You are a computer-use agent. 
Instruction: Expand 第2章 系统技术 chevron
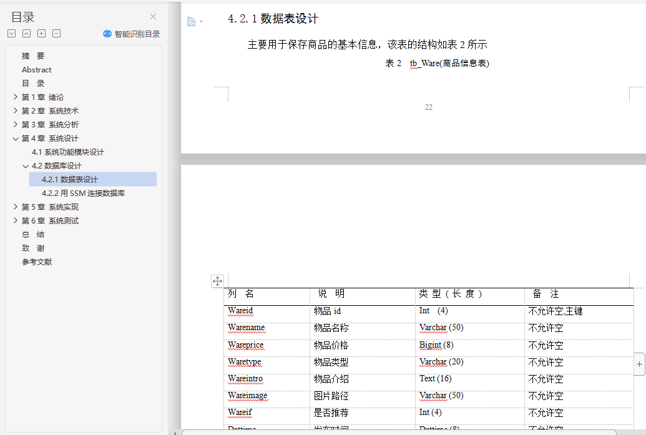coord(15,110)
